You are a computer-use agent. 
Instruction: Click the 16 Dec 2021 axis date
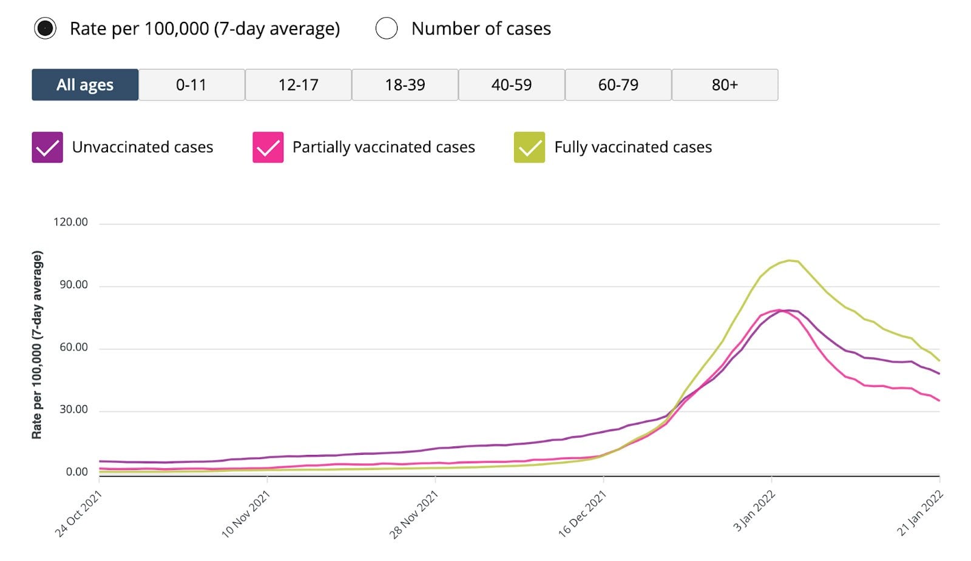tap(582, 514)
